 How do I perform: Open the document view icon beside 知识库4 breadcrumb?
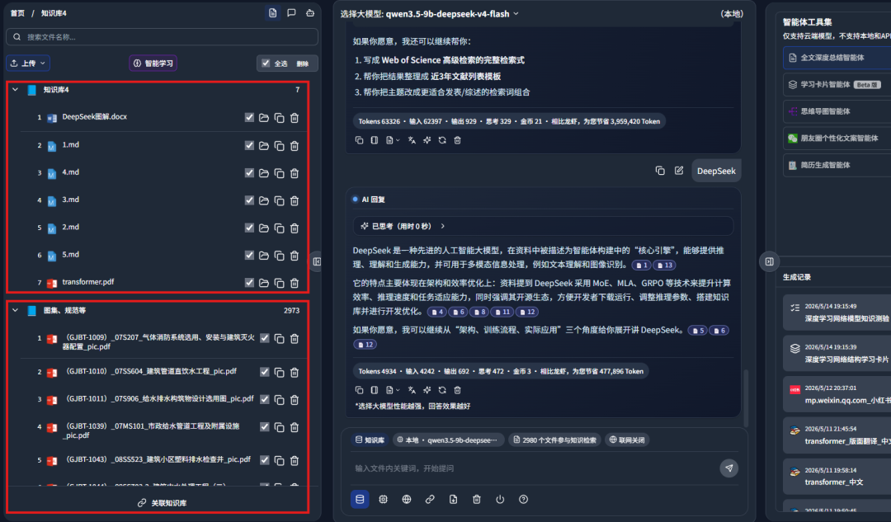[273, 12]
